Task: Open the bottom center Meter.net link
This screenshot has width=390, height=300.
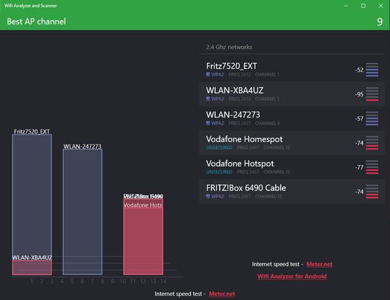Action: (x=222, y=294)
